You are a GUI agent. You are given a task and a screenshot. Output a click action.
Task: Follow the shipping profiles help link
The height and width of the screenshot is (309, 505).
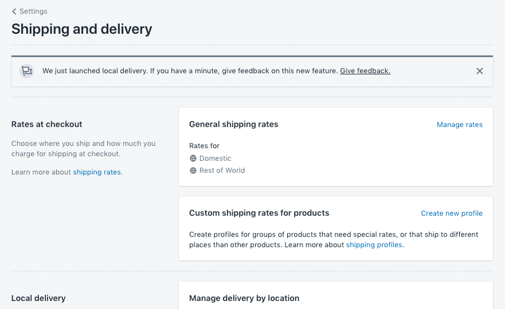pos(374,245)
